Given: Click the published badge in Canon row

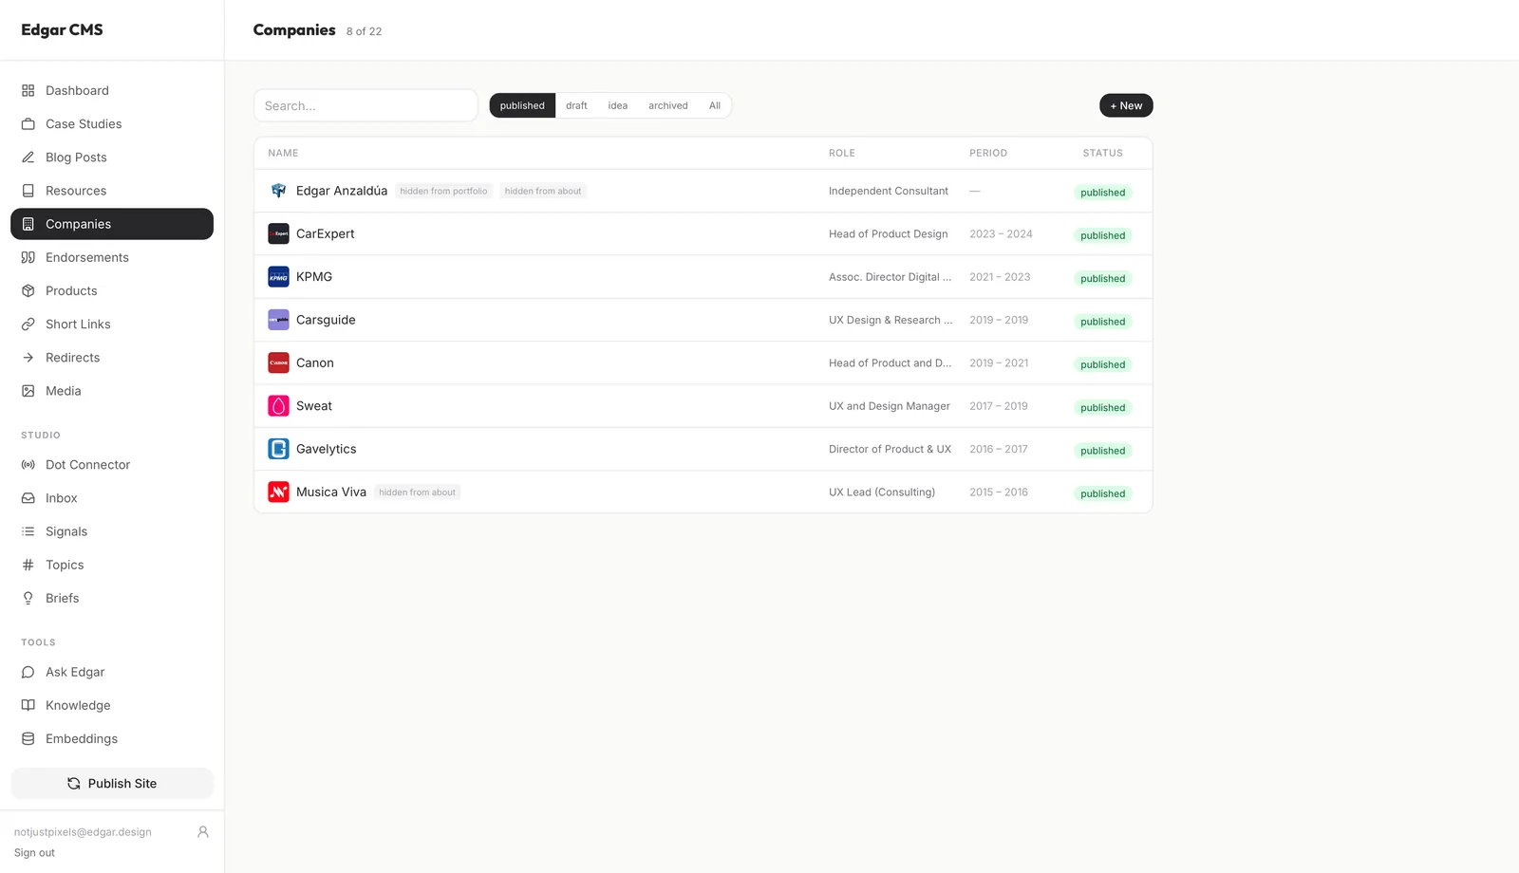Looking at the screenshot, I should pos(1103,364).
